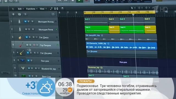Open the Edit menu
176x99 pixels.
(x=21, y=9)
